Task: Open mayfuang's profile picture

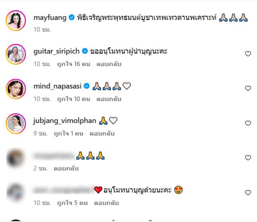Action: click(x=16, y=21)
